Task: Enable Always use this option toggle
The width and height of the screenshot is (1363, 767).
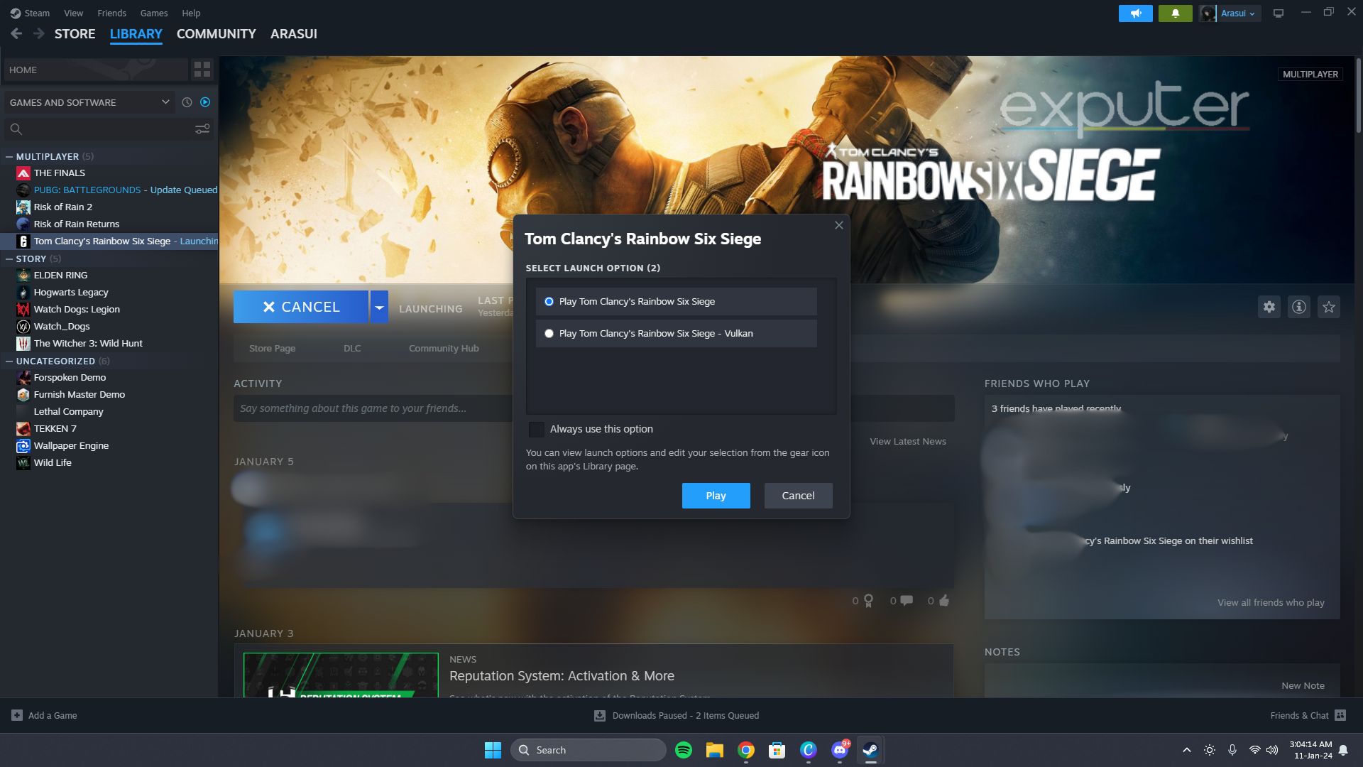Action: point(537,428)
